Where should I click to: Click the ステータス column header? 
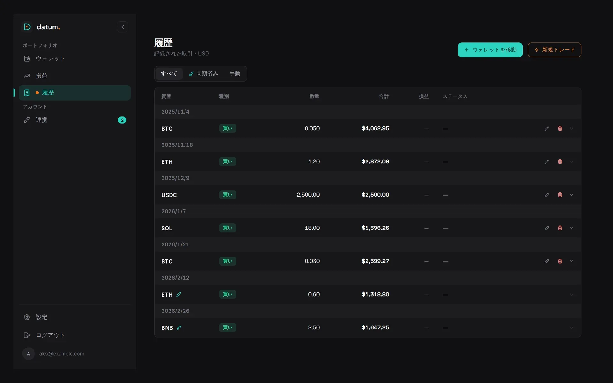[455, 96]
